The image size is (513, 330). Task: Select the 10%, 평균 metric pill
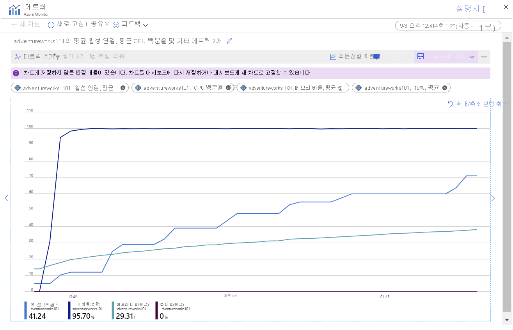coord(401,88)
